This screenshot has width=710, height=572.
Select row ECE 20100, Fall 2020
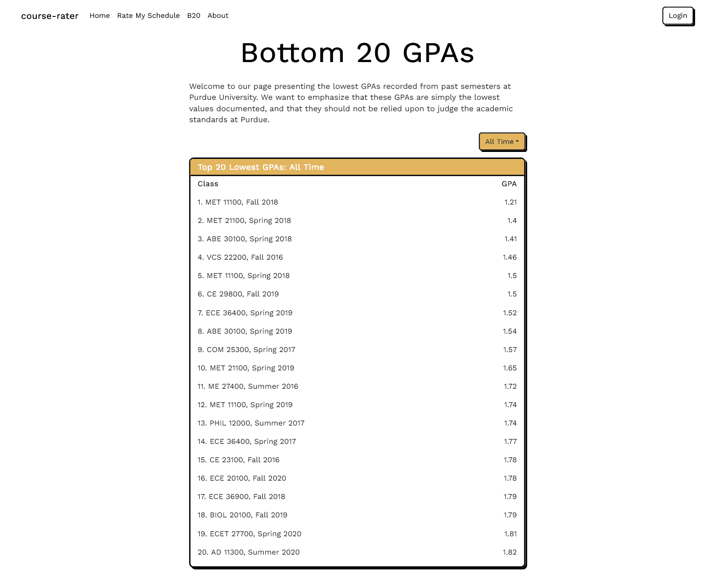point(357,478)
